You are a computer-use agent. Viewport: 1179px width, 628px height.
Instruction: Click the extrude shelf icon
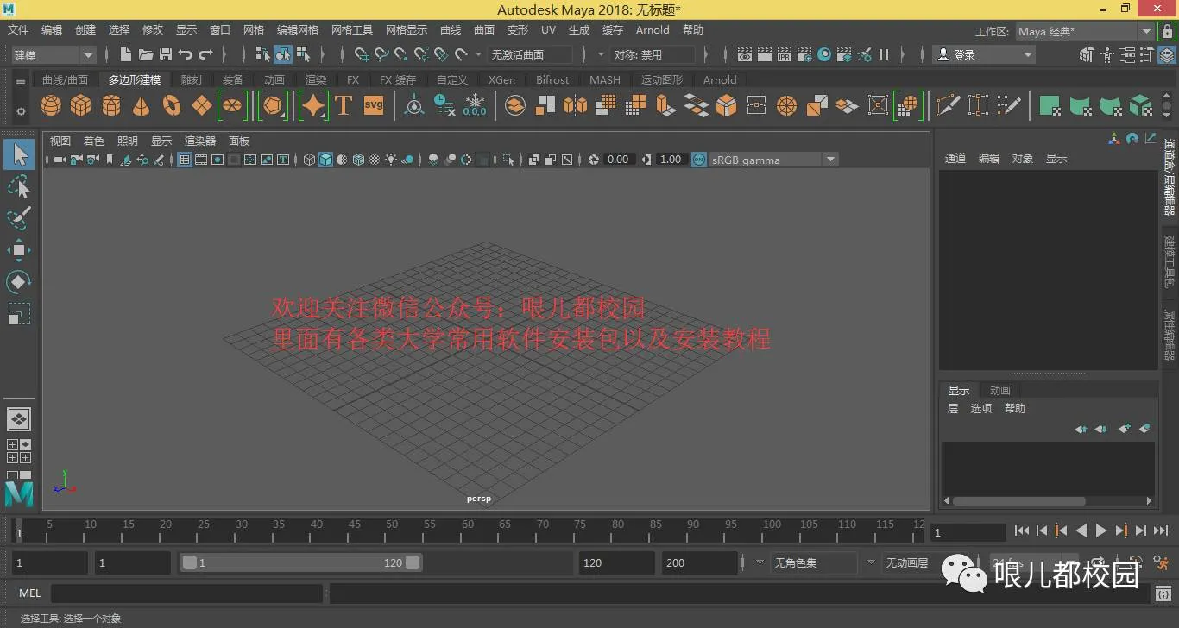point(665,106)
